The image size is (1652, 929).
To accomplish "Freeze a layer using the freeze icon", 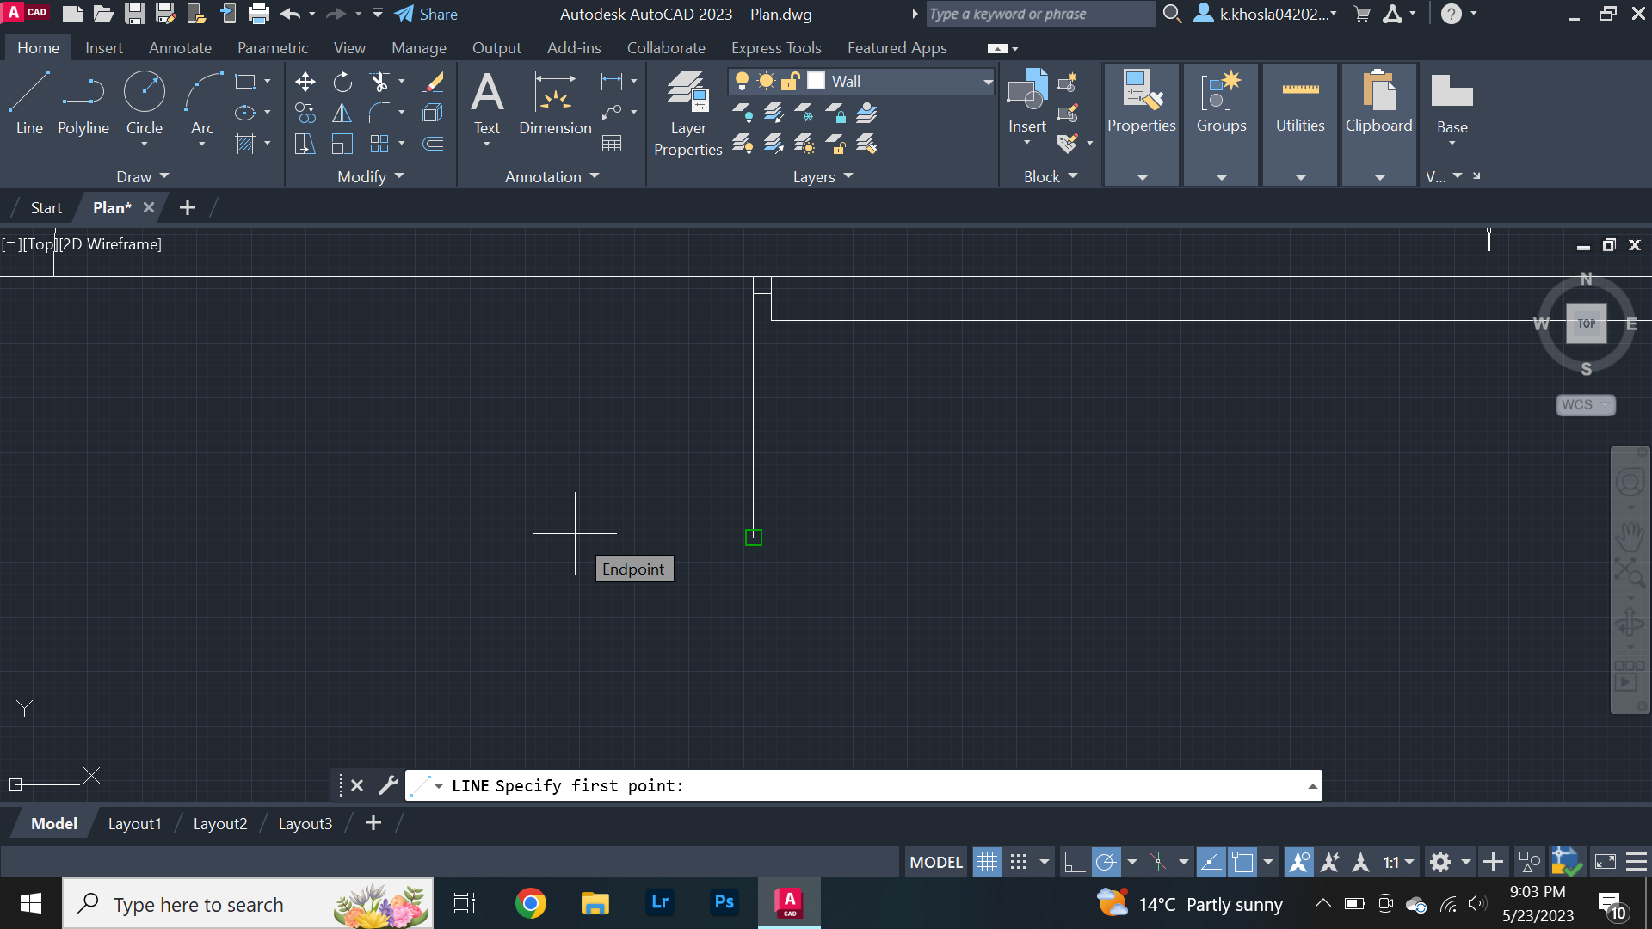I will coord(804,112).
